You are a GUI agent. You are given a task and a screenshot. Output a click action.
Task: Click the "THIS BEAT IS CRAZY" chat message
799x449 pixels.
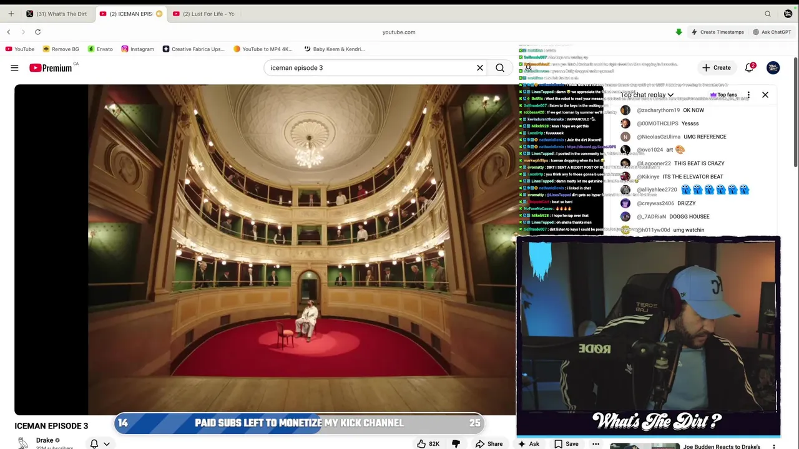point(699,163)
